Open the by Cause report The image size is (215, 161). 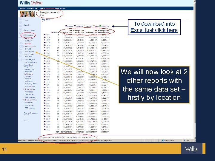[29, 57]
